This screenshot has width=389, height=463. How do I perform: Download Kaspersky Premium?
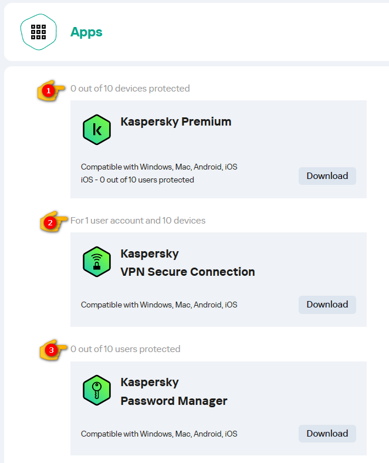[x=327, y=176]
